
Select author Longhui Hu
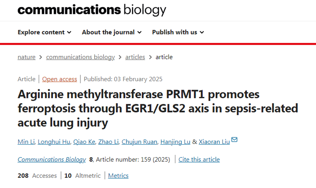53,142
